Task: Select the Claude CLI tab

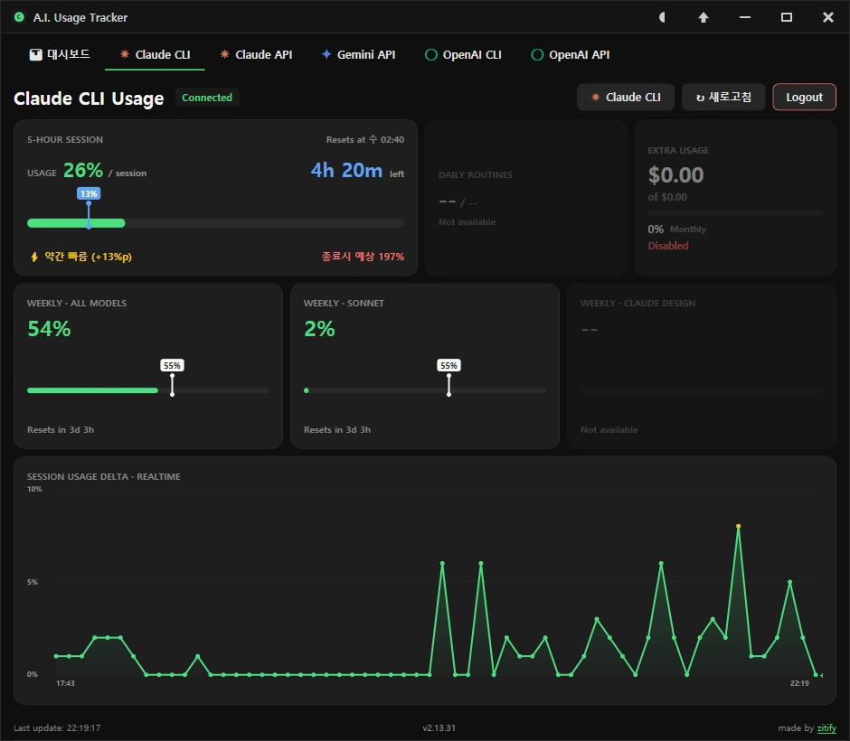Action: coord(155,55)
